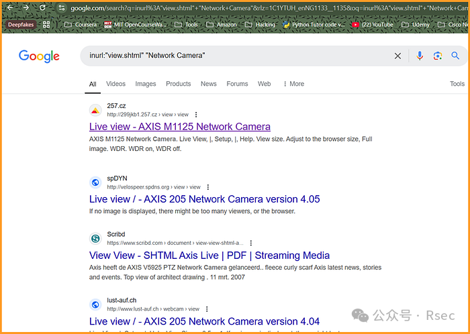The image size is (470, 334).
Task: Click the browser forward arrow
Action: click(x=26, y=8)
